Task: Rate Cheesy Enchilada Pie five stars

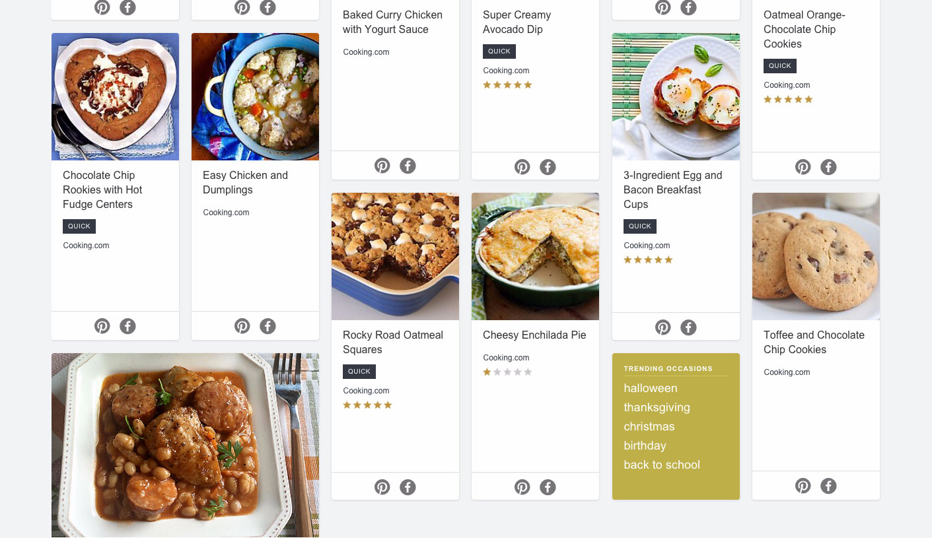Action: pos(528,372)
